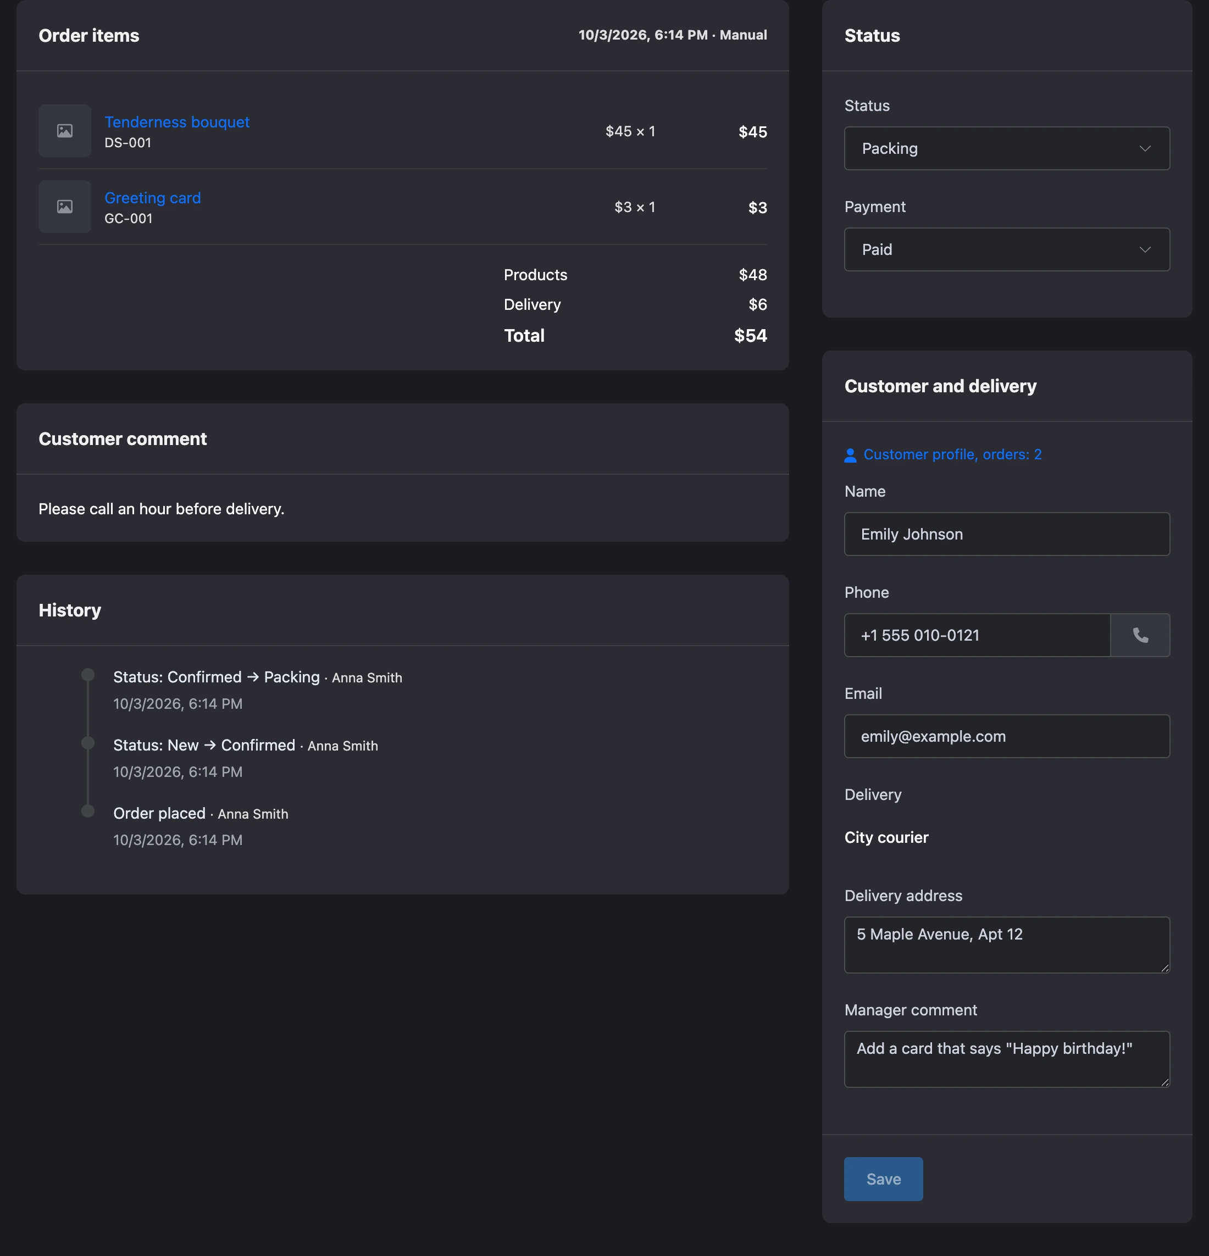1209x1256 pixels.
Task: Click the phone call icon button
Action: (1140, 635)
